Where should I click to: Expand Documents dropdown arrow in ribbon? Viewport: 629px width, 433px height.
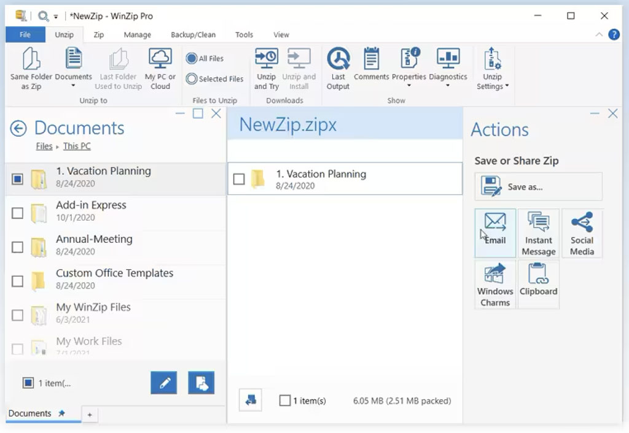tap(73, 86)
